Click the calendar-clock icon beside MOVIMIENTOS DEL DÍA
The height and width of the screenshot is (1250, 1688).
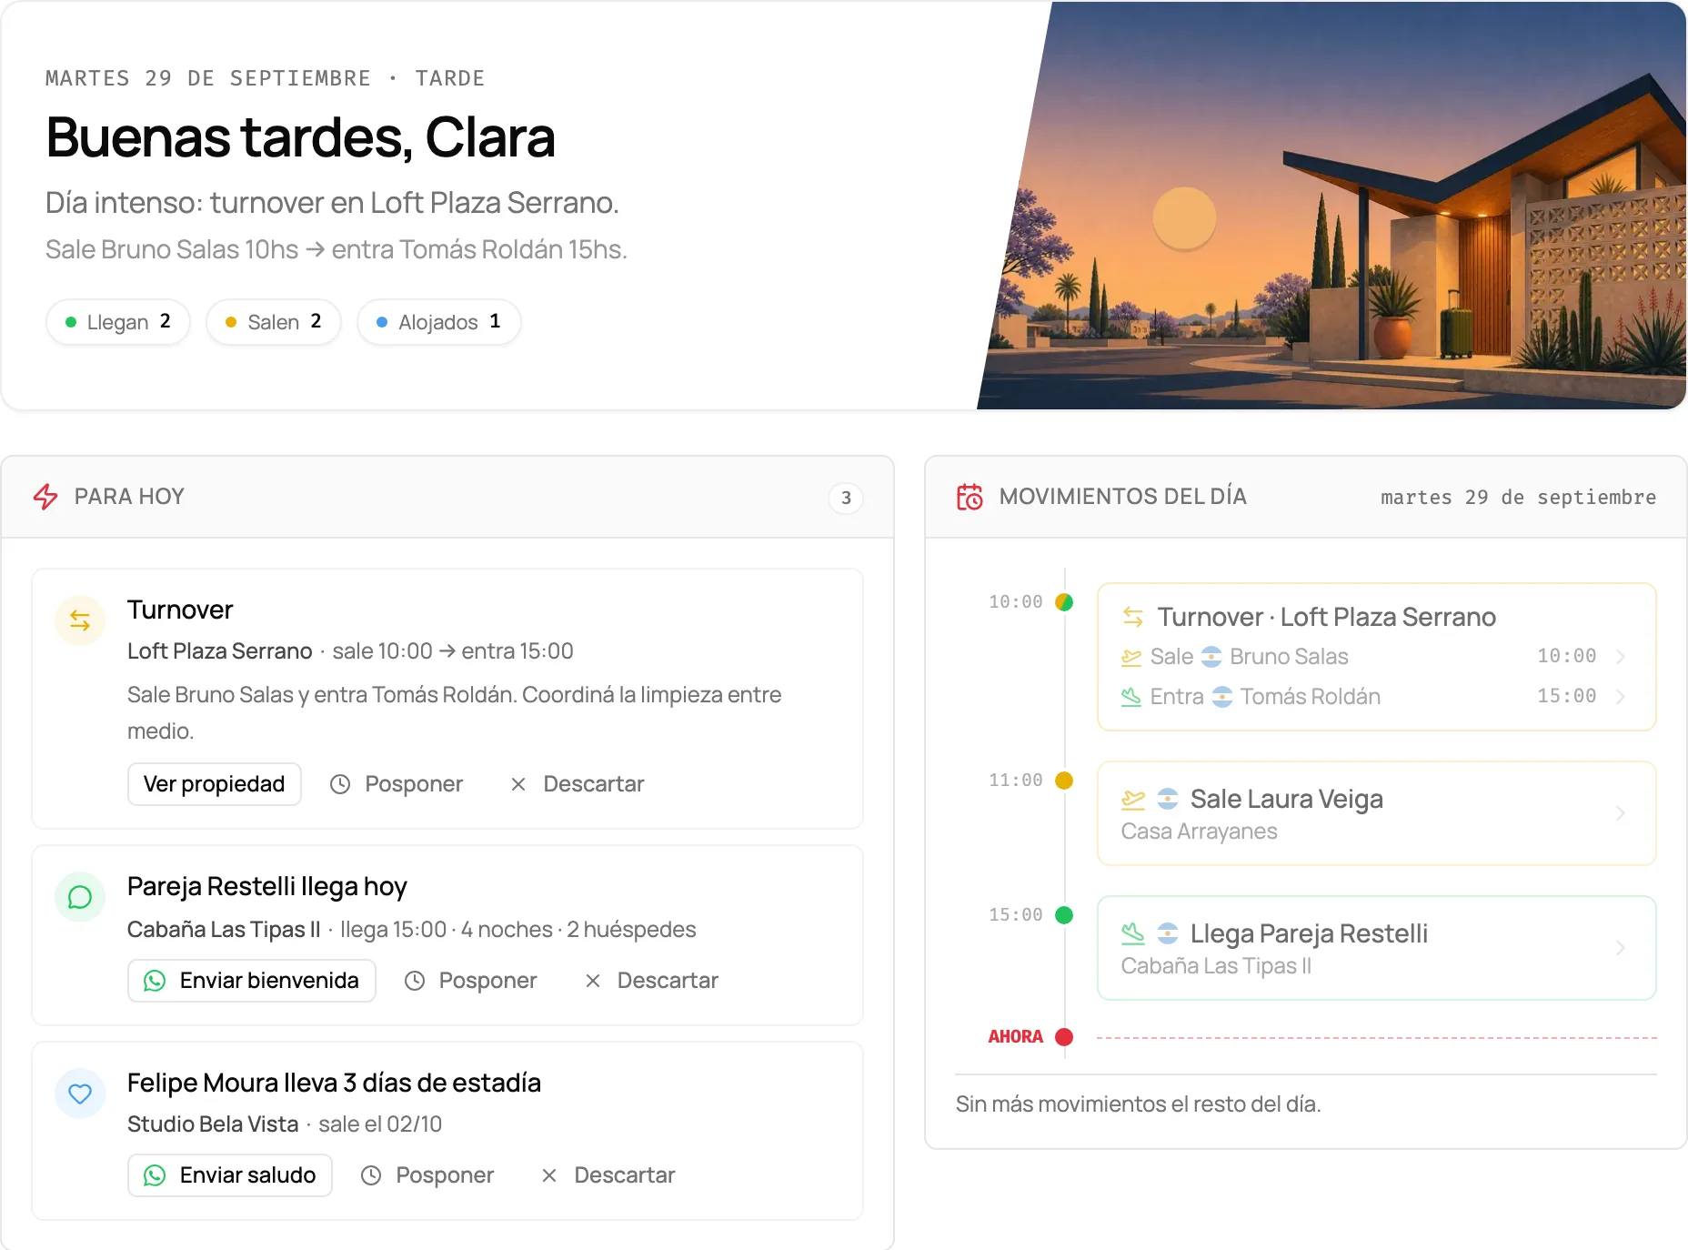(970, 497)
